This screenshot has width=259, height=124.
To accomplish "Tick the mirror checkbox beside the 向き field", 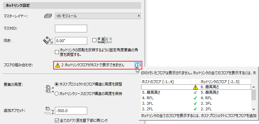I will point(94,40).
